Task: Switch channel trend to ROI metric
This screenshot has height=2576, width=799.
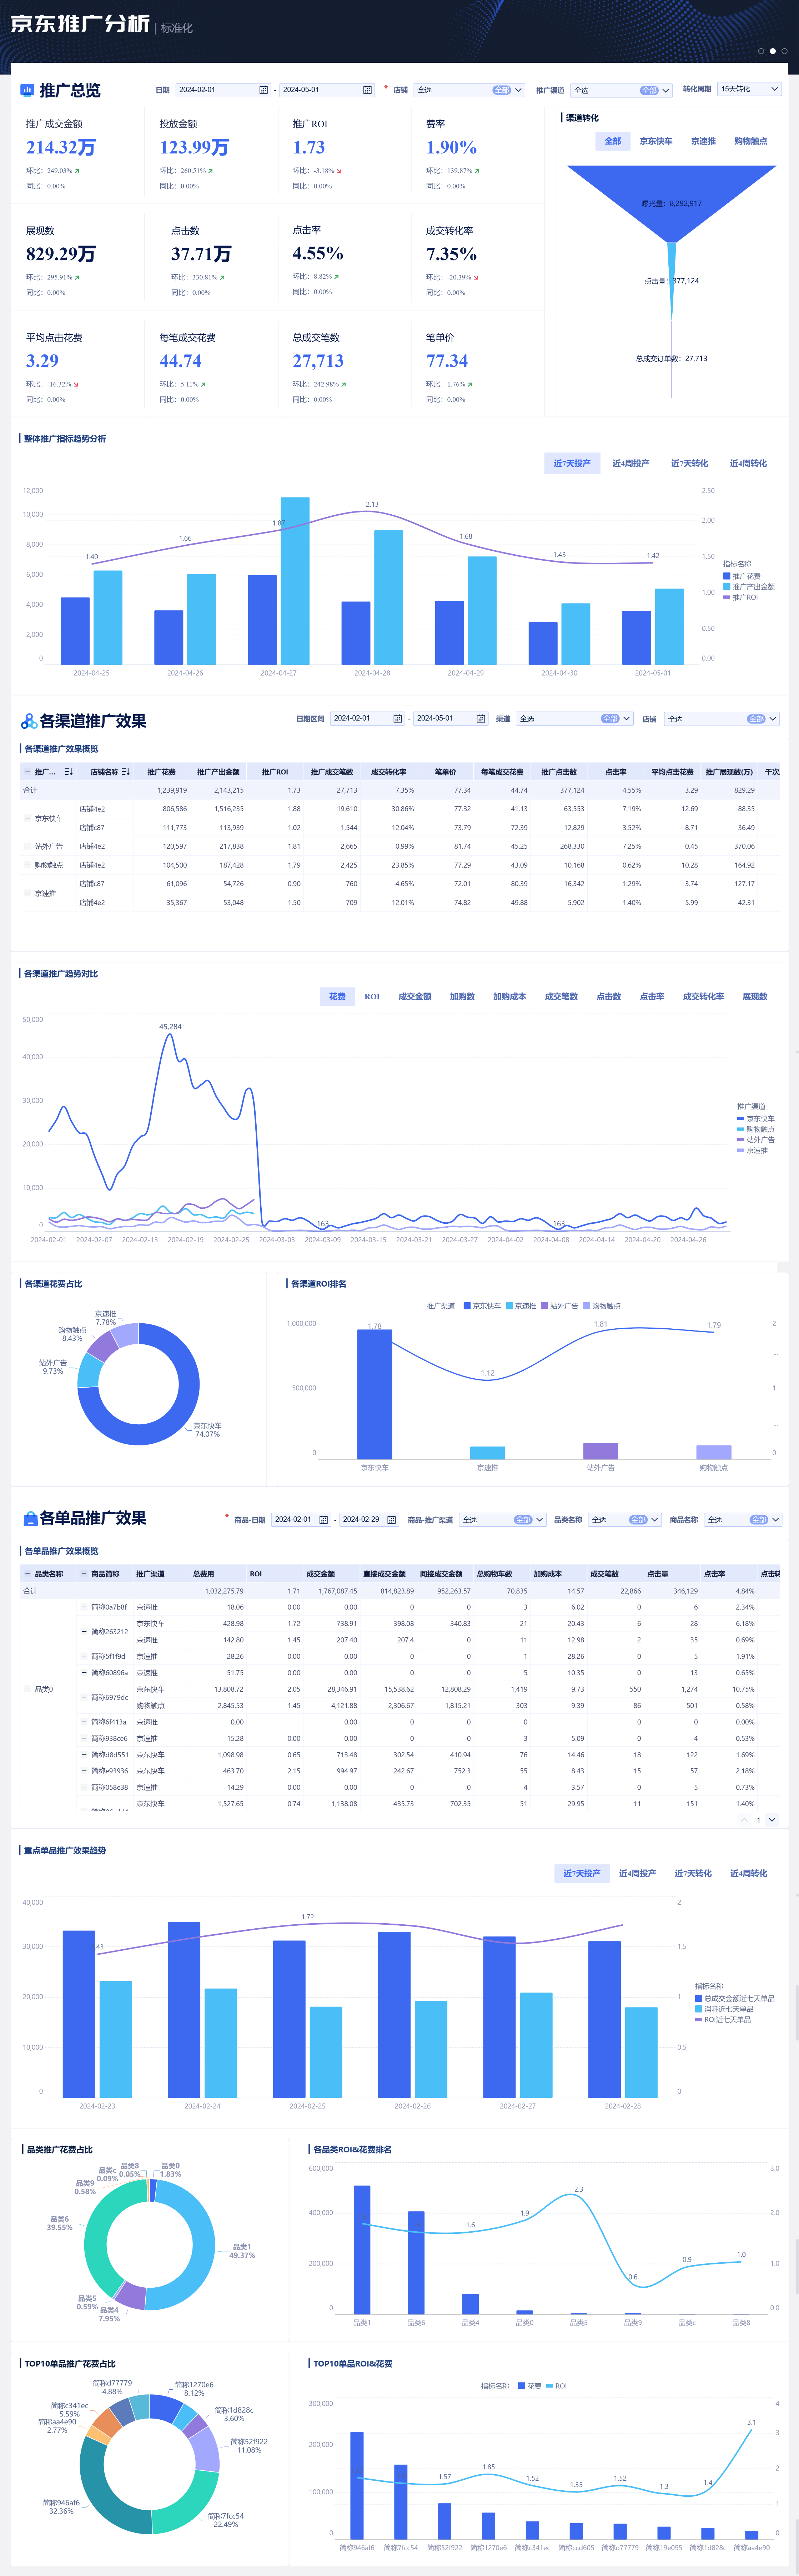Action: point(372,997)
